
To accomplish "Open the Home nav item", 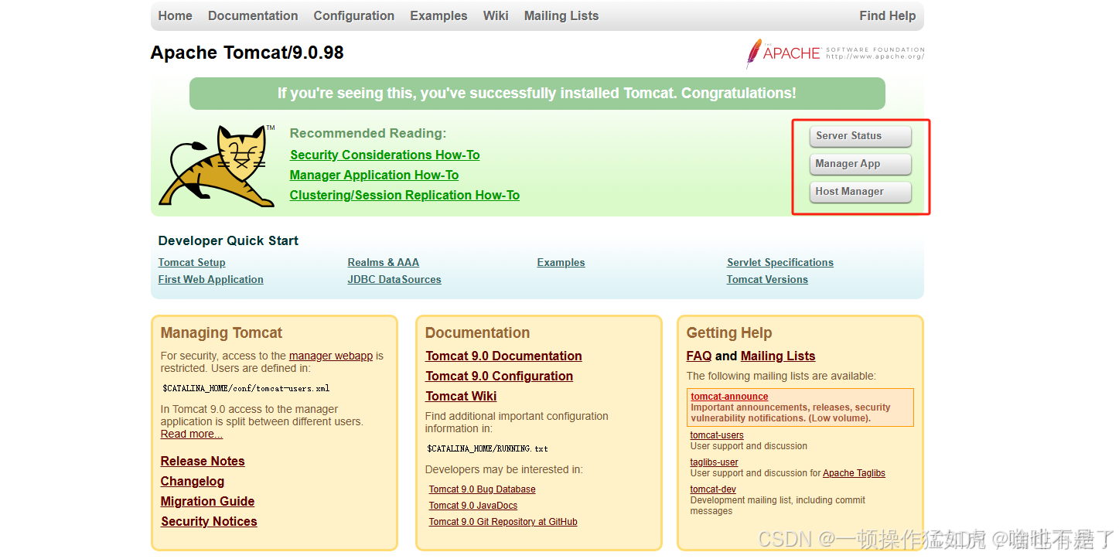I will click(x=175, y=15).
